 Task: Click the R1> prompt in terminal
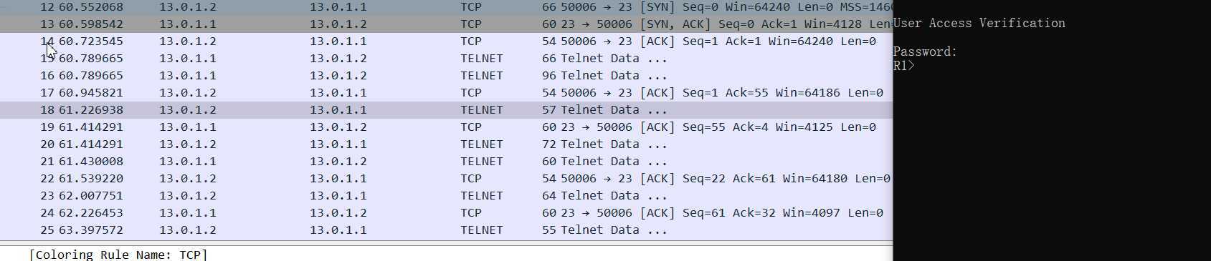point(904,66)
